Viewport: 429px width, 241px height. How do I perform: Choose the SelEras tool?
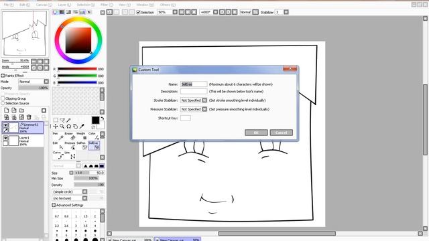pos(94,145)
